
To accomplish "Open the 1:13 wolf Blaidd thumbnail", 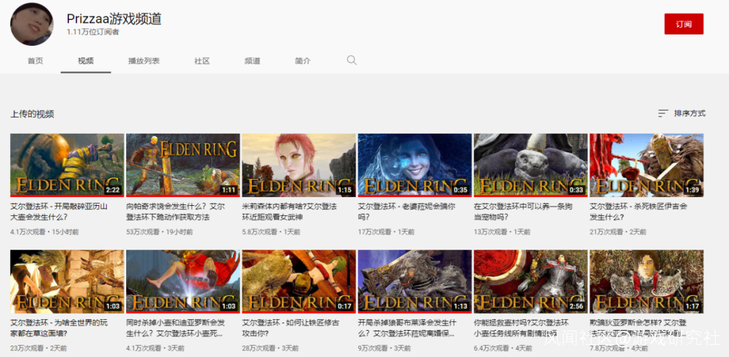I will [414, 281].
